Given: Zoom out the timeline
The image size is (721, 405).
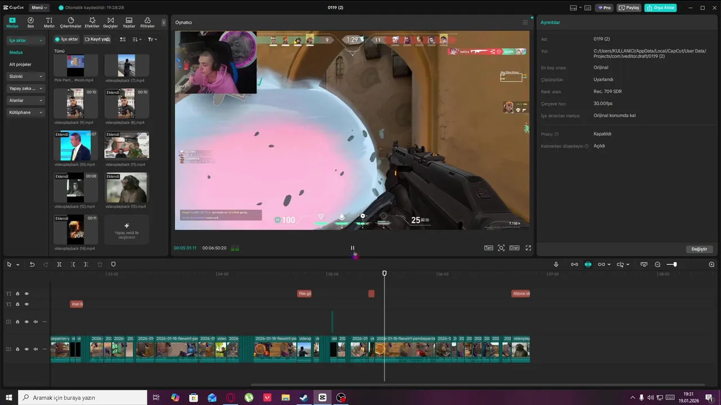Looking at the screenshot, I should tap(657, 264).
